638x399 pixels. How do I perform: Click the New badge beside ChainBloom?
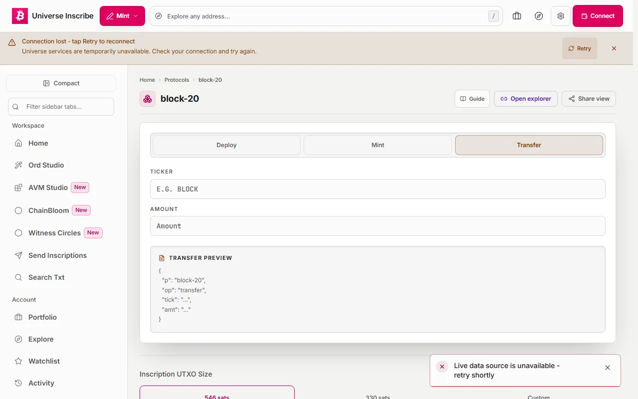(81, 210)
